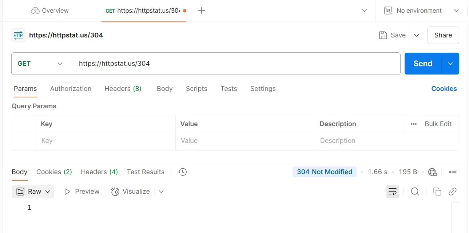Click the request title https://httpstat.us/304
Viewport: 469px width, 233px height.
coord(66,35)
